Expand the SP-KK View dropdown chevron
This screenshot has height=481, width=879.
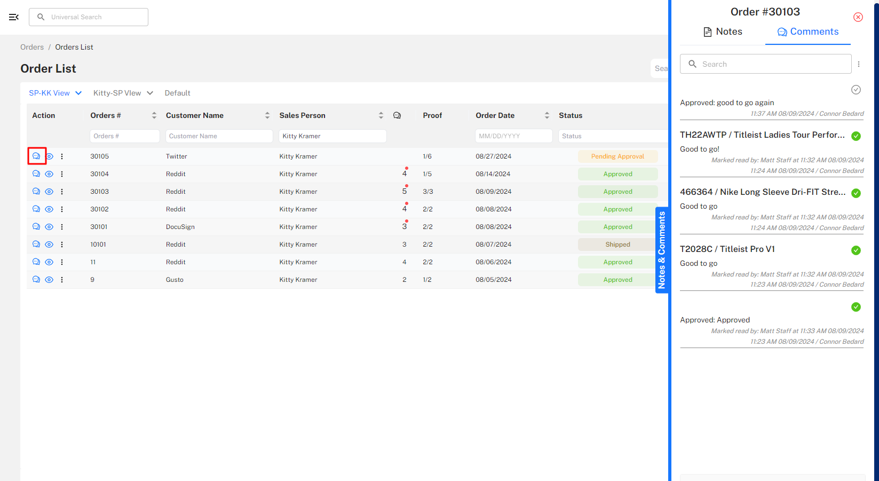coord(78,93)
